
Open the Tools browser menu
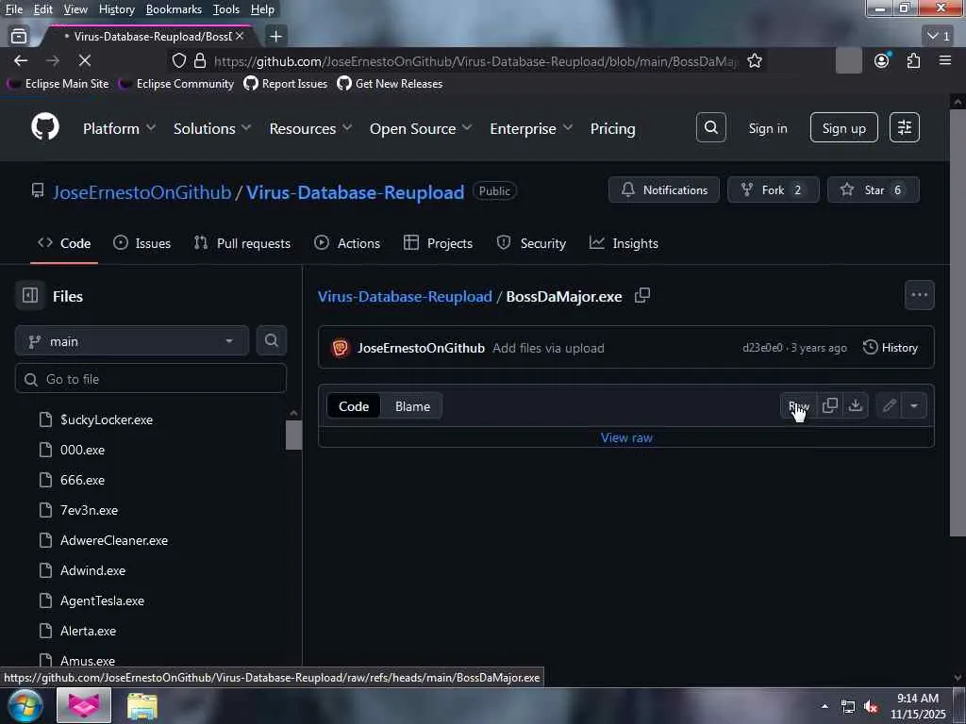point(226,9)
